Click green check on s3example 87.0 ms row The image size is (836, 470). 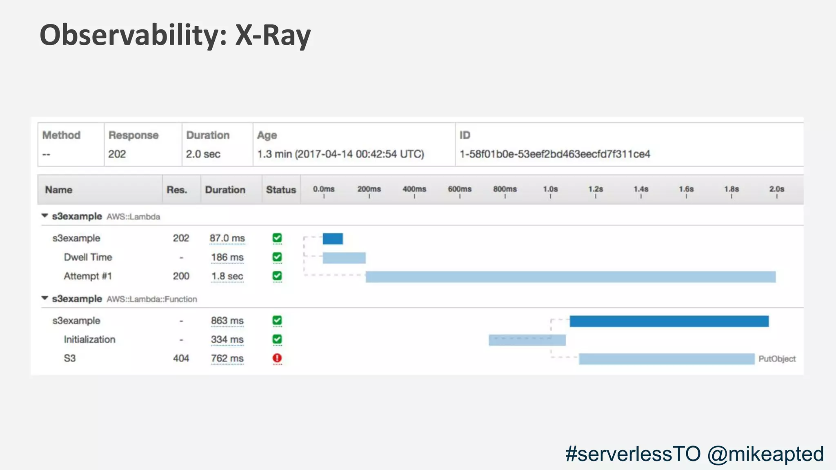pos(277,238)
